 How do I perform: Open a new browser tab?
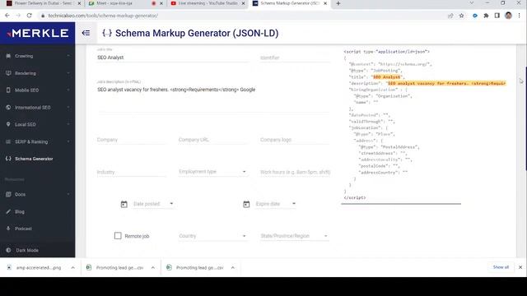click(x=338, y=3)
